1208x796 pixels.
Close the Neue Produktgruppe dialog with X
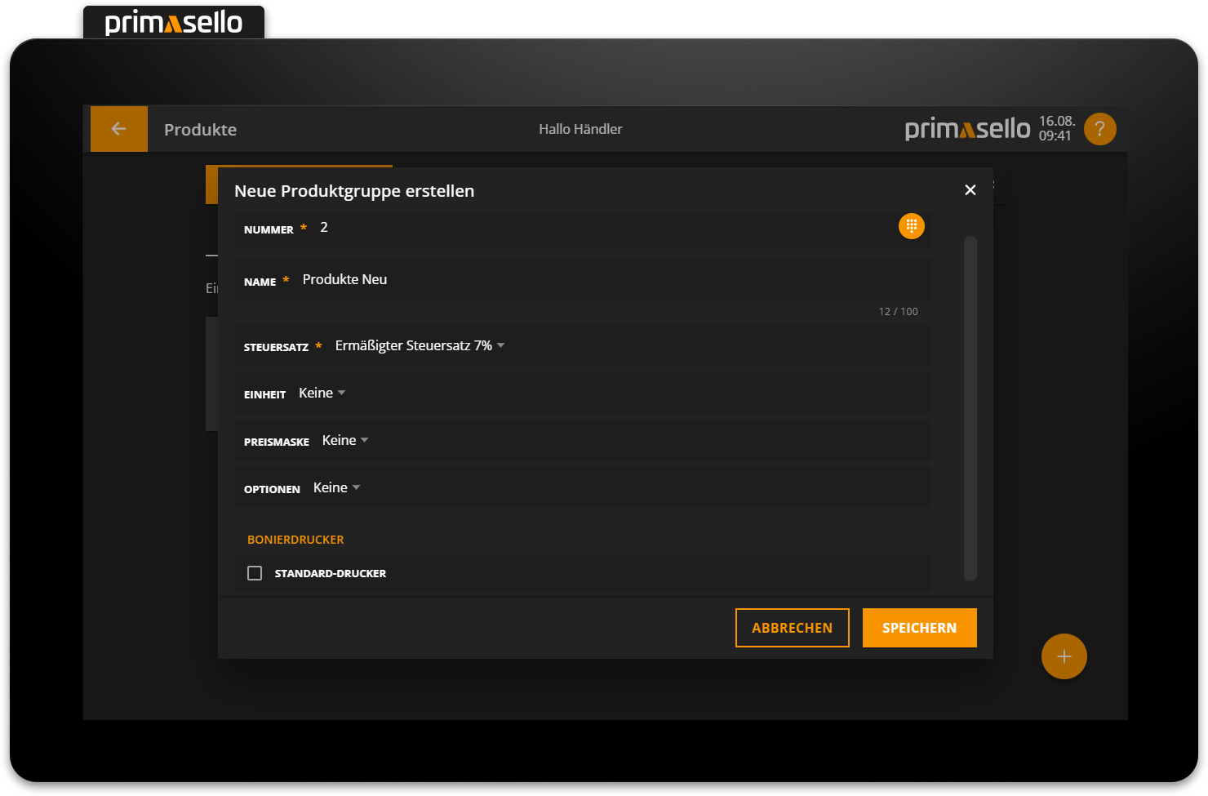pyautogui.click(x=970, y=190)
